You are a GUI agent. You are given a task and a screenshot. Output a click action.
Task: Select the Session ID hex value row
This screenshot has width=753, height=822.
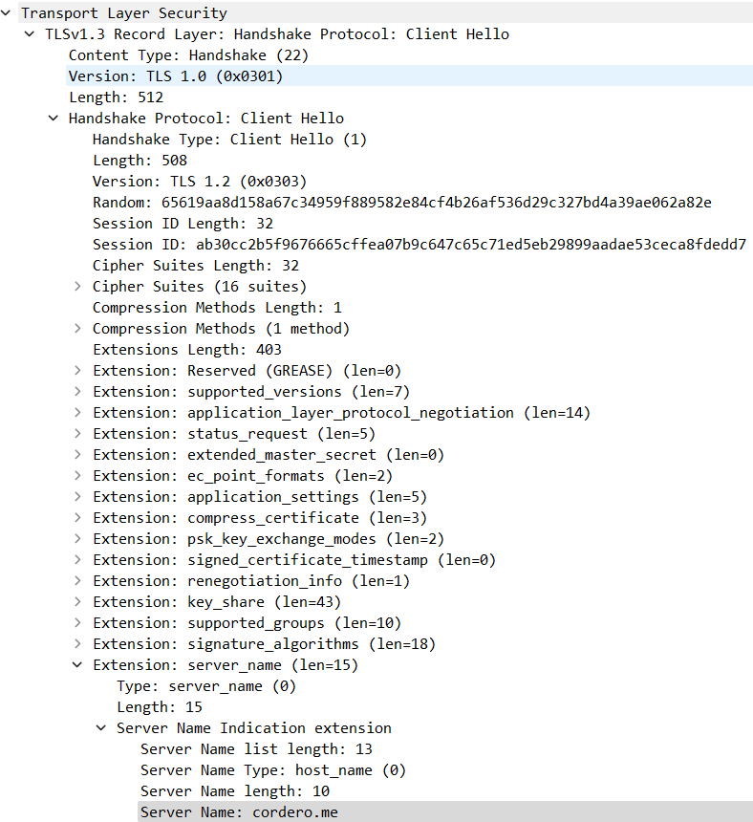[x=420, y=245]
